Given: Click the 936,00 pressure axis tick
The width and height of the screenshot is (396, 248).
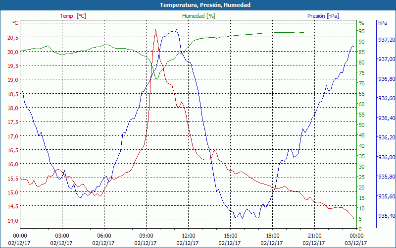Looking at the screenshot, I should tap(387, 157).
